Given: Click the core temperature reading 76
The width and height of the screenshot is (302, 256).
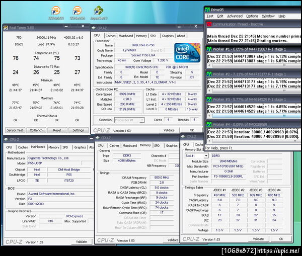Looking at the screenshot, I should click(16, 58).
